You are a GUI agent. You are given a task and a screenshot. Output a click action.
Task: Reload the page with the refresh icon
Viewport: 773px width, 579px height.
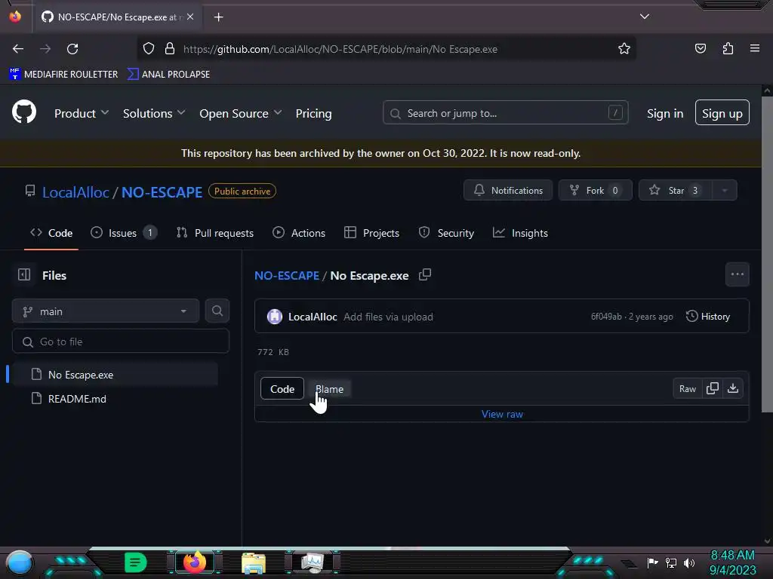pyautogui.click(x=72, y=49)
